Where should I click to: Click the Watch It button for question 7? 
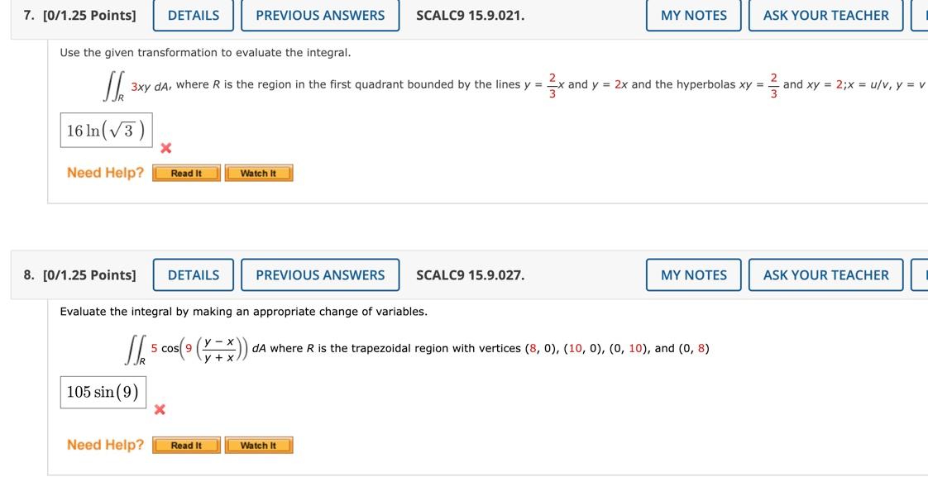click(258, 173)
